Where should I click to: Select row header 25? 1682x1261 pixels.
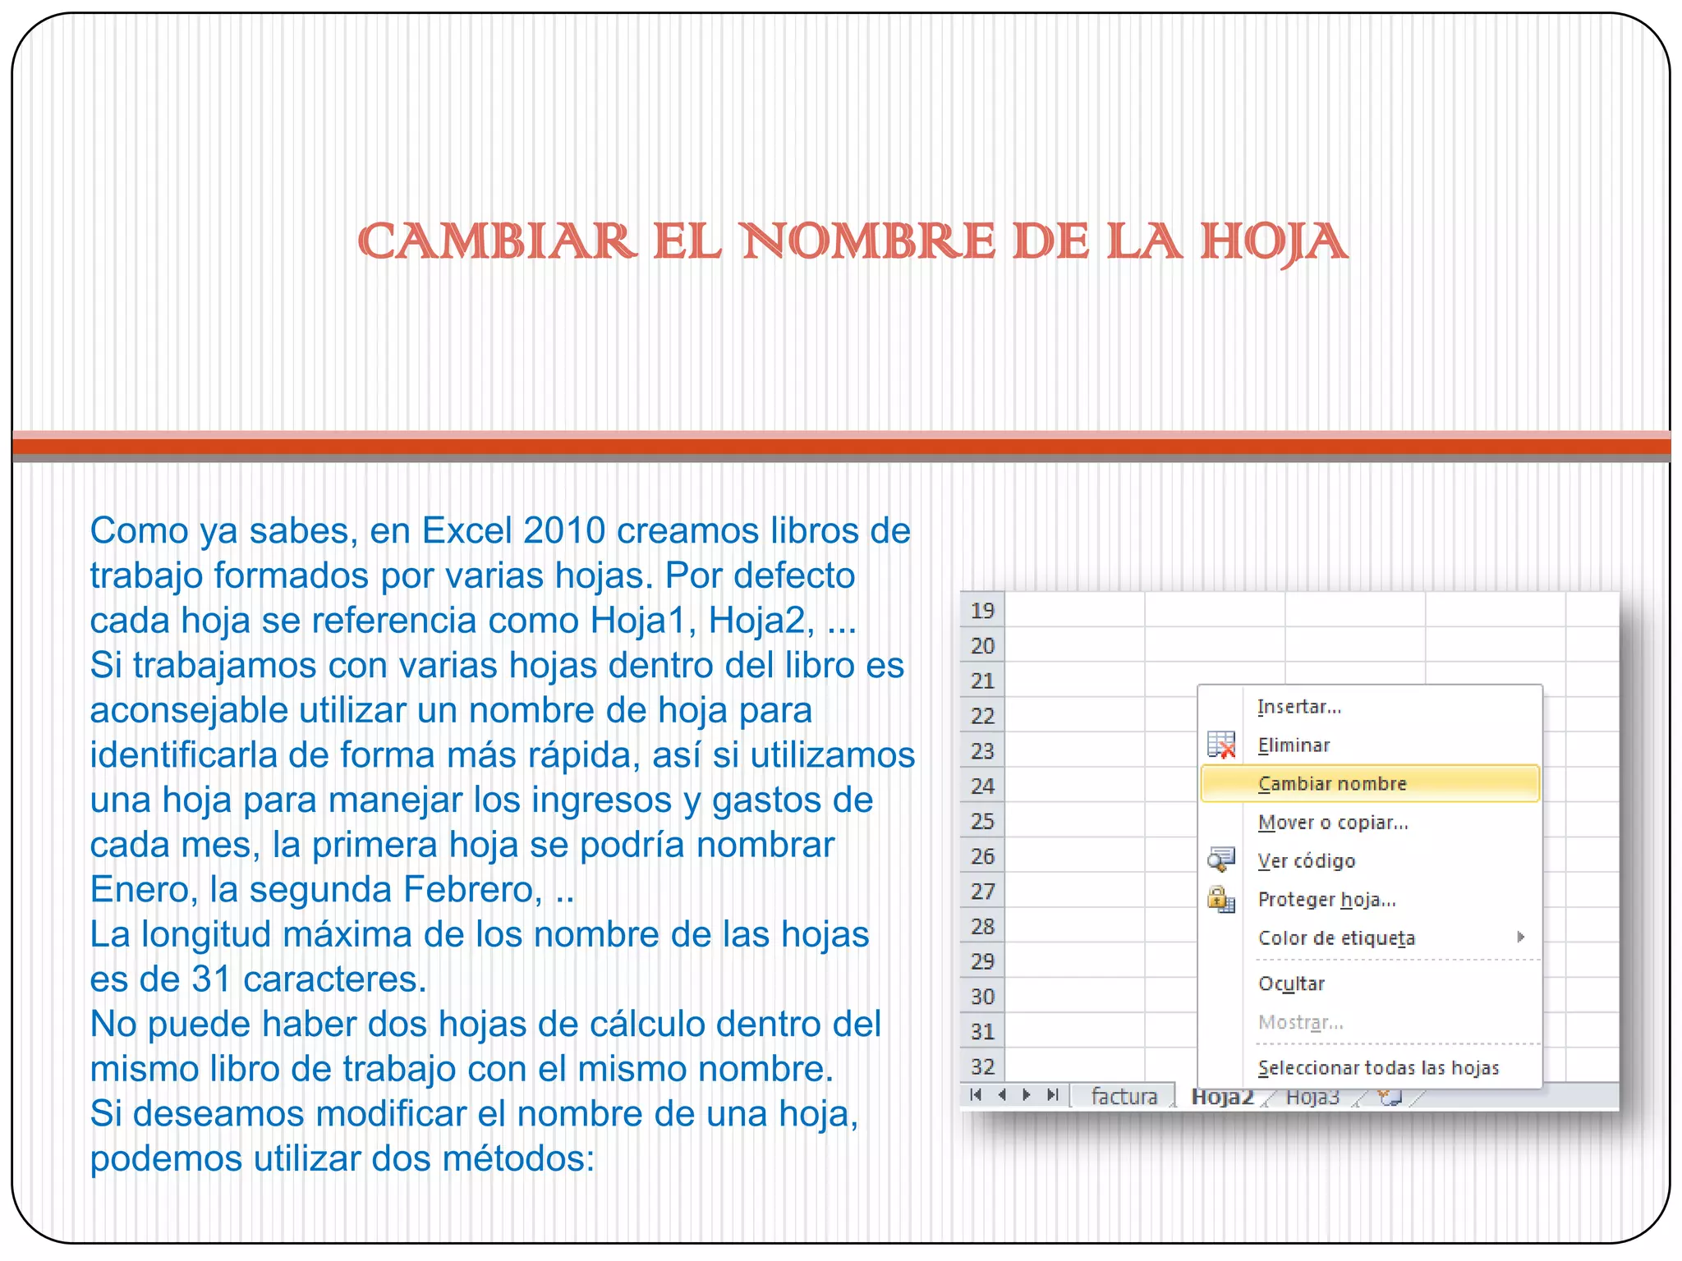982,821
